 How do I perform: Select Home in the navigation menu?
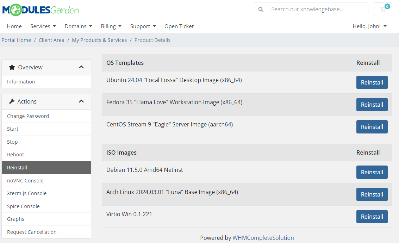coord(14,26)
